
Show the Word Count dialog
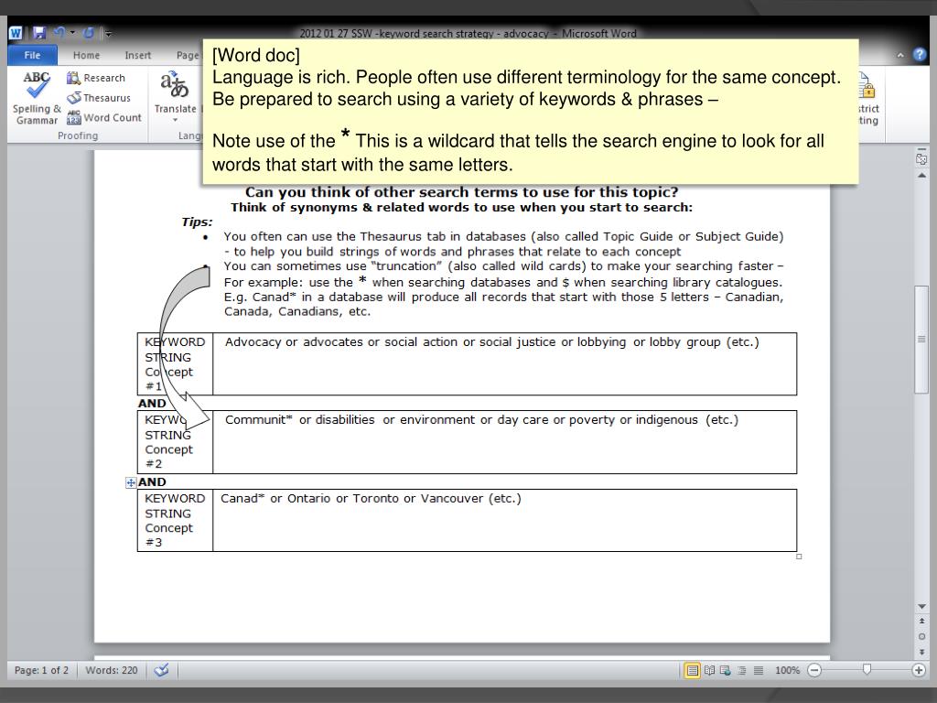point(104,118)
